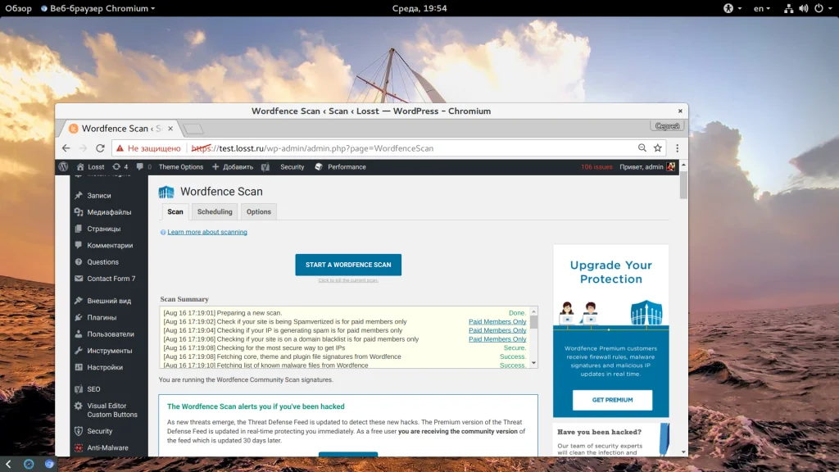This screenshot has width=839, height=472.
Task: Click the not-secure warning triangle icon
Action: coord(120,148)
